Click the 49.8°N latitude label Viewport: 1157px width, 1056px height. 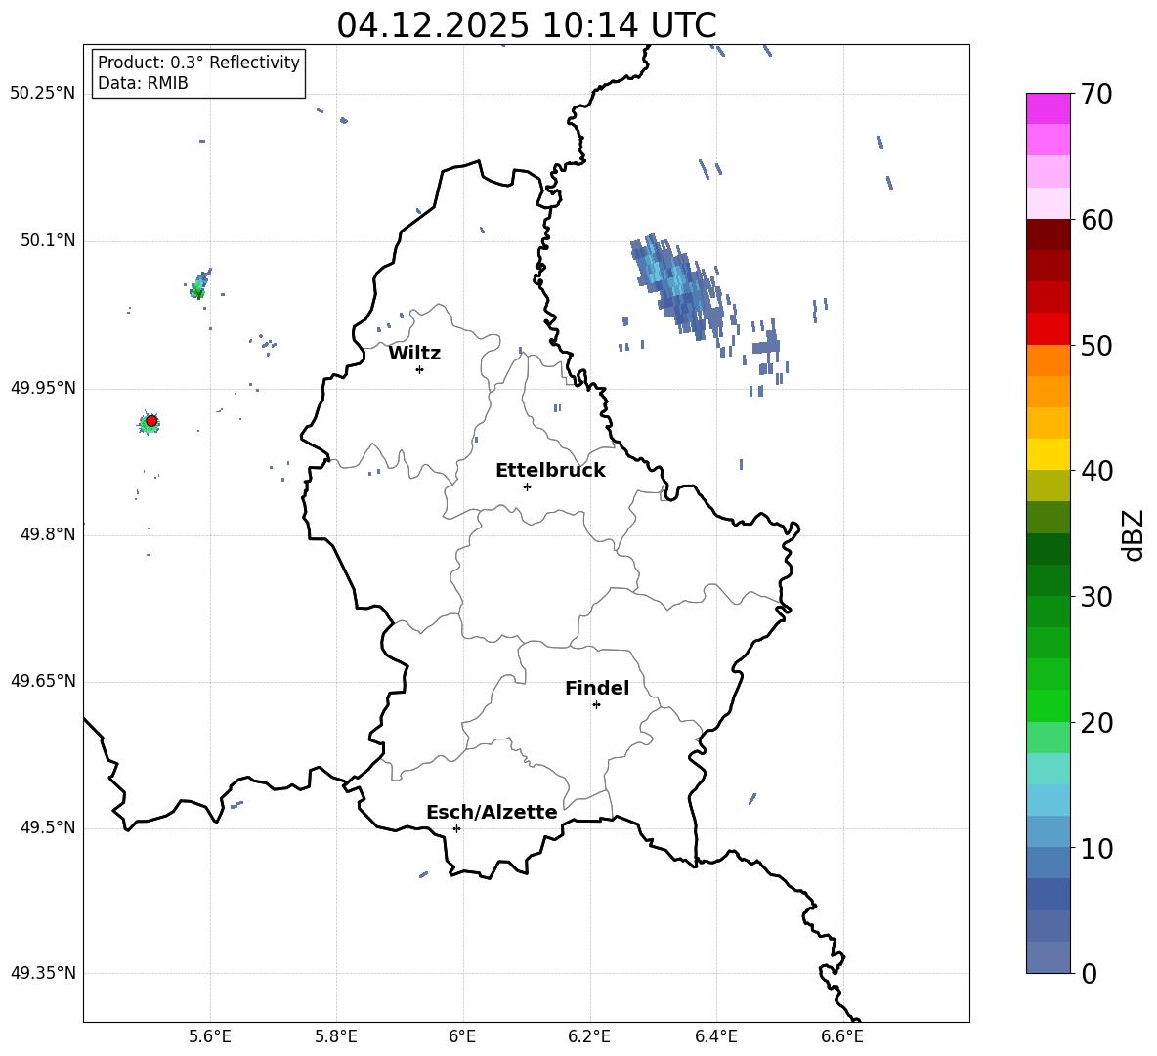pos(48,534)
